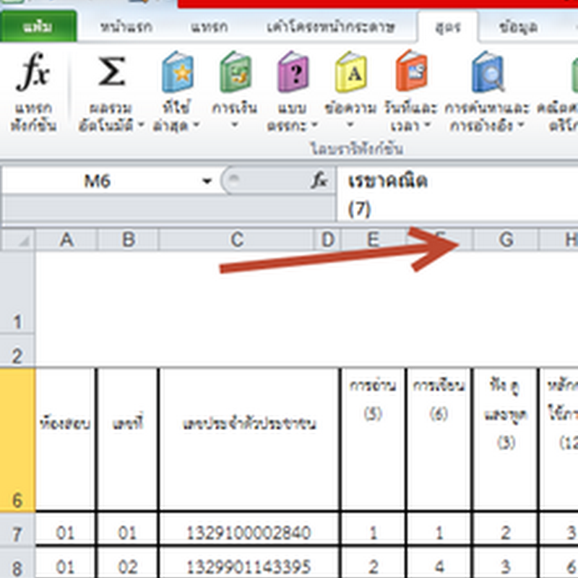
Task: Click cell E8 containing 2
Action: click(x=373, y=563)
